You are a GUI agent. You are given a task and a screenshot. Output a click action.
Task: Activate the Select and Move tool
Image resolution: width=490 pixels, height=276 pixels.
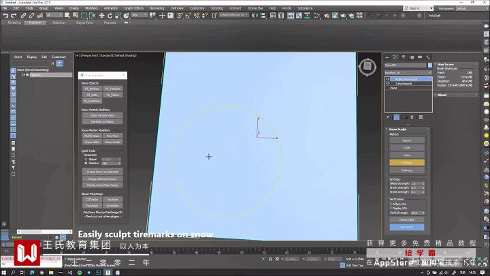[101, 15]
